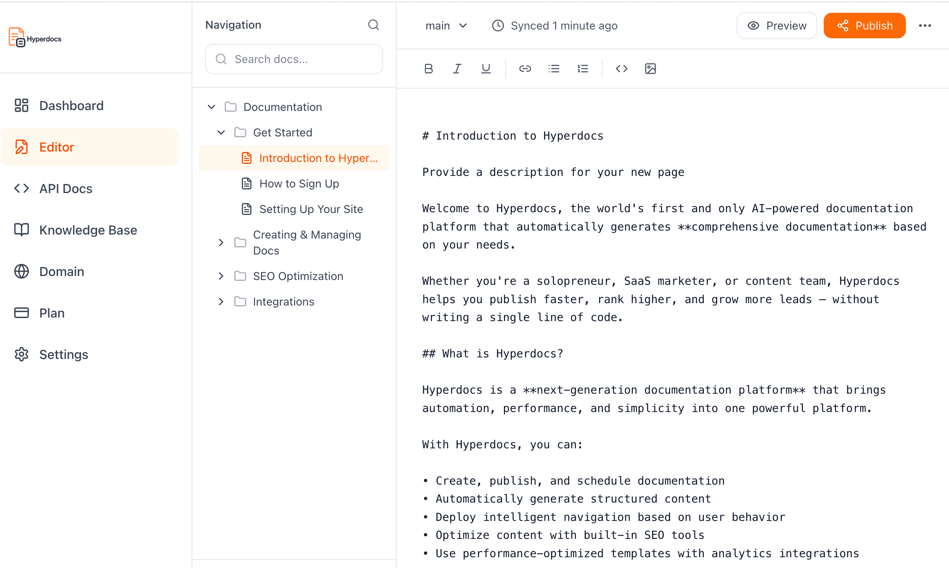
Task: Insert a numbered list
Action: [x=583, y=69]
